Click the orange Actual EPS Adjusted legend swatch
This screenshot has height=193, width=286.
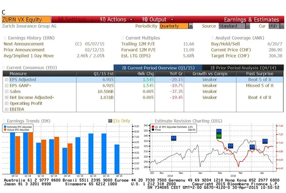point(6,130)
